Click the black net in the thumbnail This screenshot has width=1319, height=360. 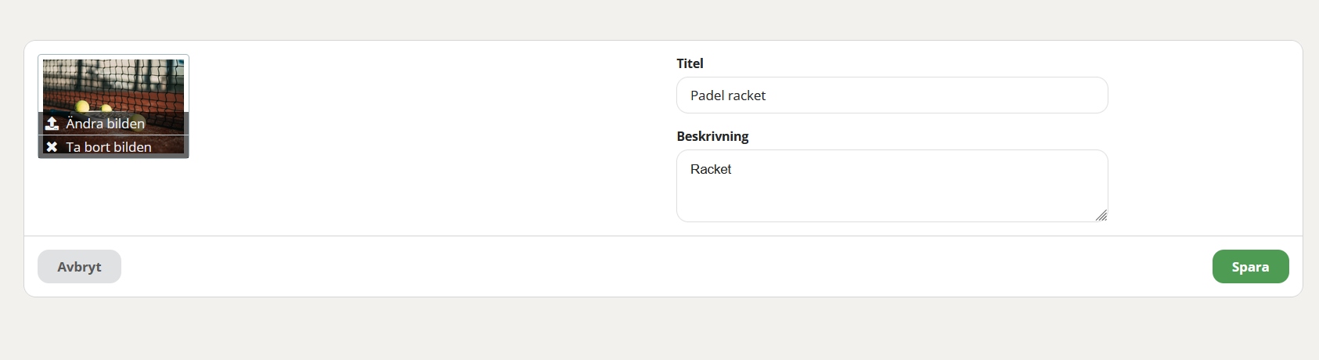coord(114,77)
